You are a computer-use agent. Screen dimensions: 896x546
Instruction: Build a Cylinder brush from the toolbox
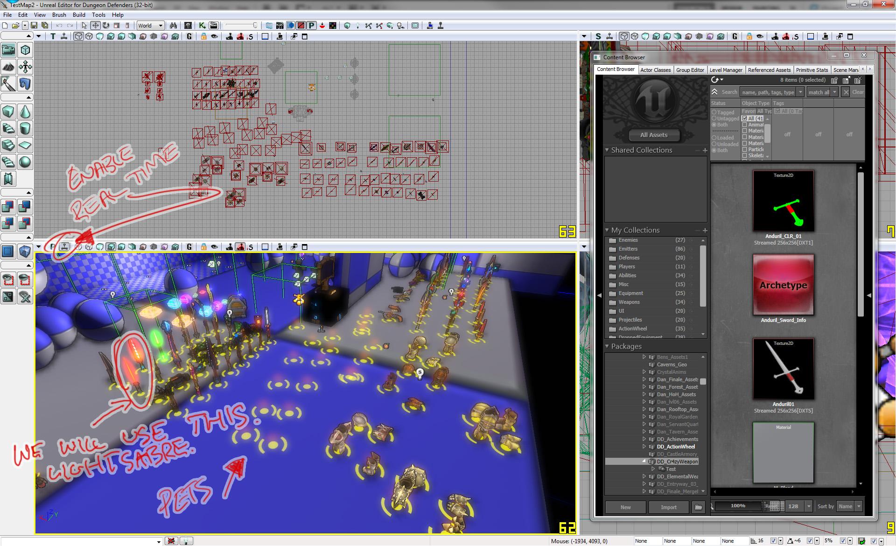pyautogui.click(x=25, y=128)
